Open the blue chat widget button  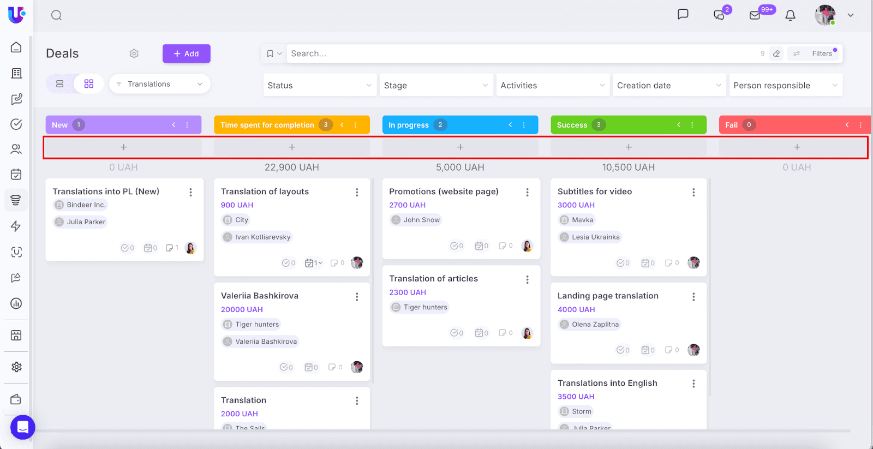[23, 427]
